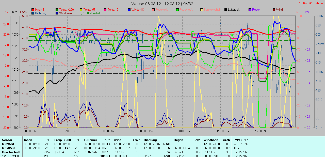Click the 'hPa' unit above left axis
326x157 pixels.
tap(15, 12)
